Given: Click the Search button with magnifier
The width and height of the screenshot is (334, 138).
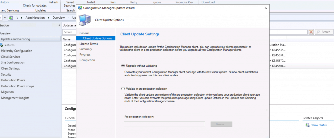Looking at the screenshot, I should click(324, 32).
